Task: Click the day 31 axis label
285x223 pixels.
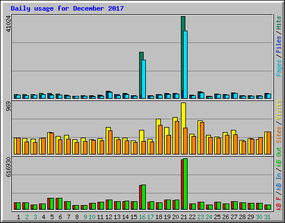Action: (x=267, y=217)
